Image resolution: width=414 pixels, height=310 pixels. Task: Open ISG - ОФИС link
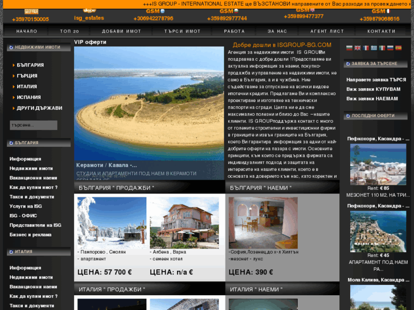[23, 216]
